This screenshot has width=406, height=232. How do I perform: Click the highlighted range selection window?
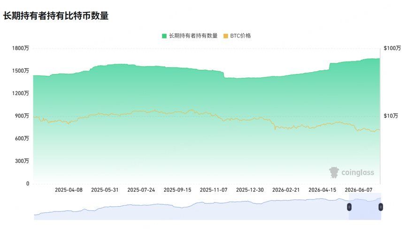365,206
